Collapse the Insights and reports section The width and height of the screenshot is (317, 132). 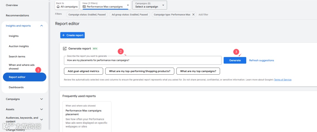42,26
